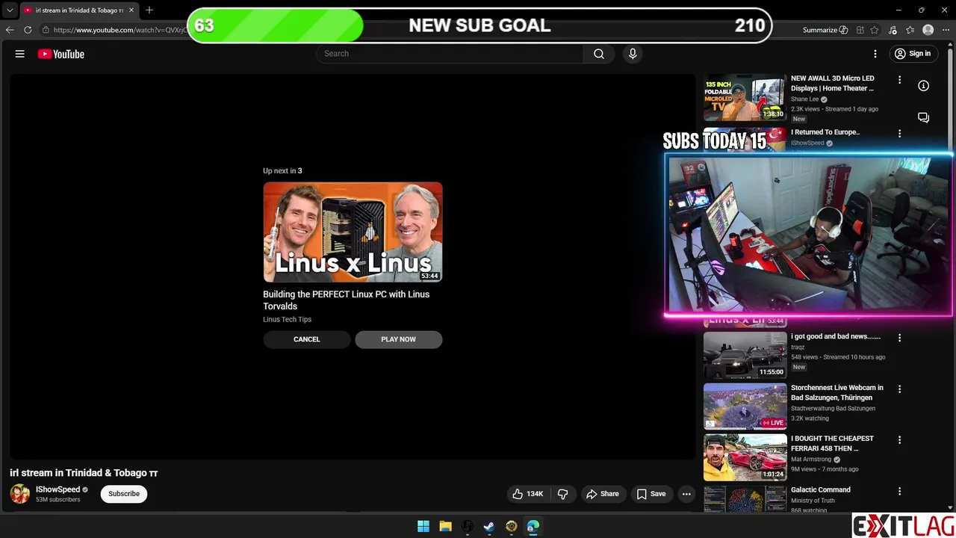Open YouTube settings three-dot menu in header

pos(875,54)
